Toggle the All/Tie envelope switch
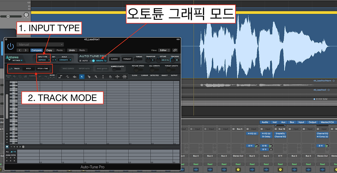The width and height of the screenshot is (337, 173). click(x=11, y=152)
